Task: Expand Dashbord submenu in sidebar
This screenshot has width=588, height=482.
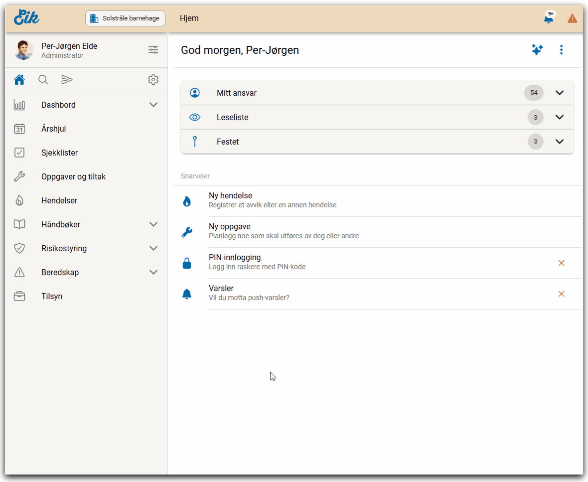Action: (153, 105)
